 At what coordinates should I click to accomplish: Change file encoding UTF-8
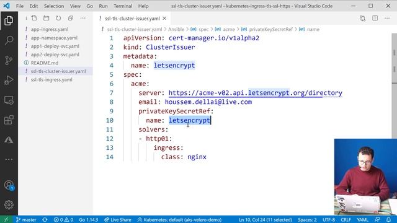(x=329, y=220)
